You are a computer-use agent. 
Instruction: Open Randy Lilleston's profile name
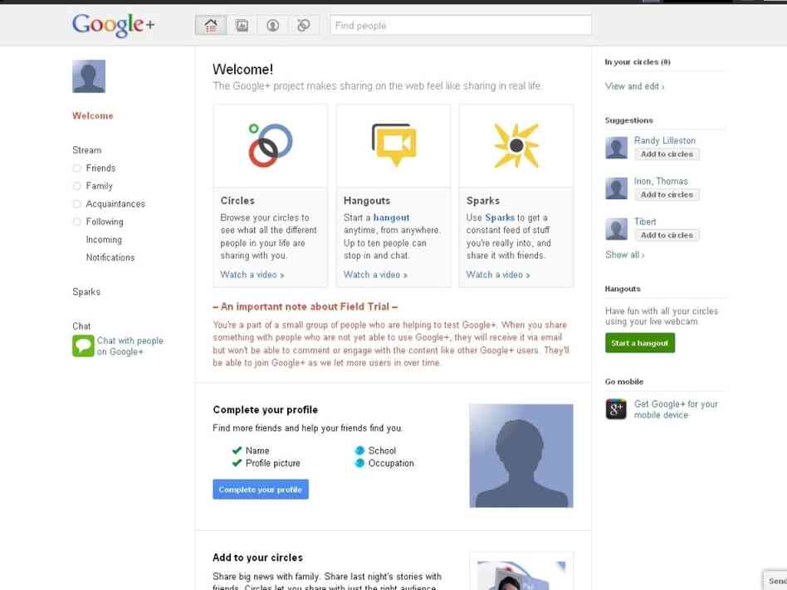point(665,140)
